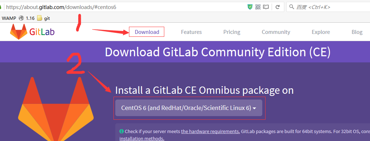
Task: Click the search magnifier icon
Action: pyautogui.click(x=292, y=7)
